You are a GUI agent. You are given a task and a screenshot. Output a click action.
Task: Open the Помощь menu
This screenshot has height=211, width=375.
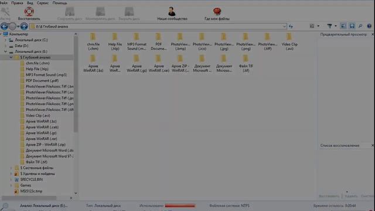click(60, 3)
